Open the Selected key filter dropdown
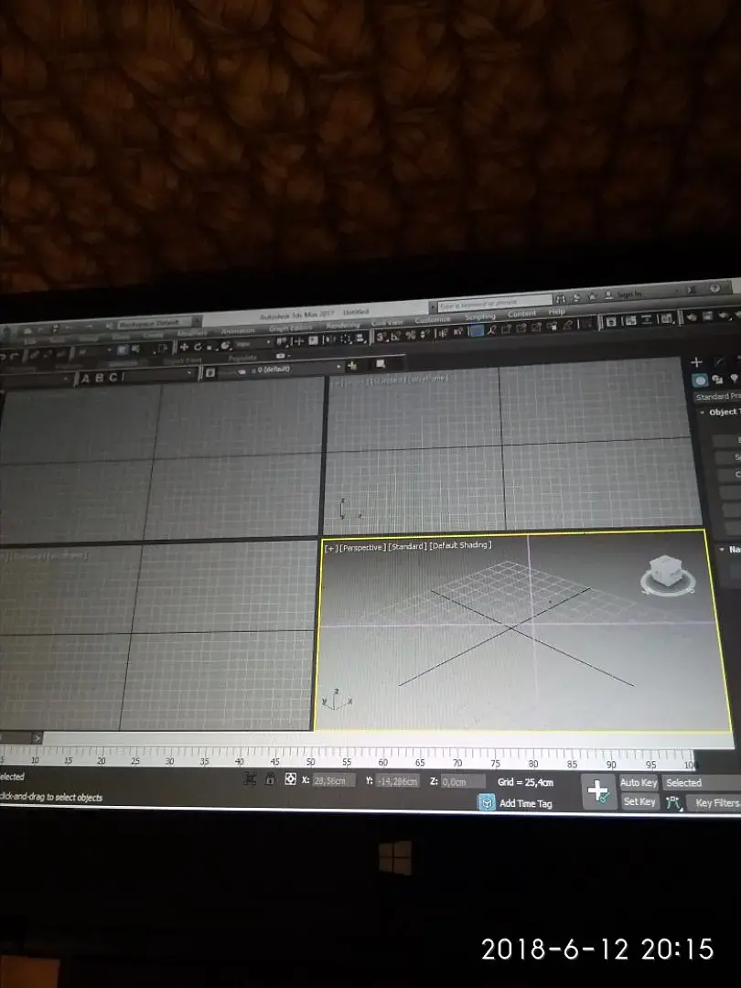 pos(702,783)
